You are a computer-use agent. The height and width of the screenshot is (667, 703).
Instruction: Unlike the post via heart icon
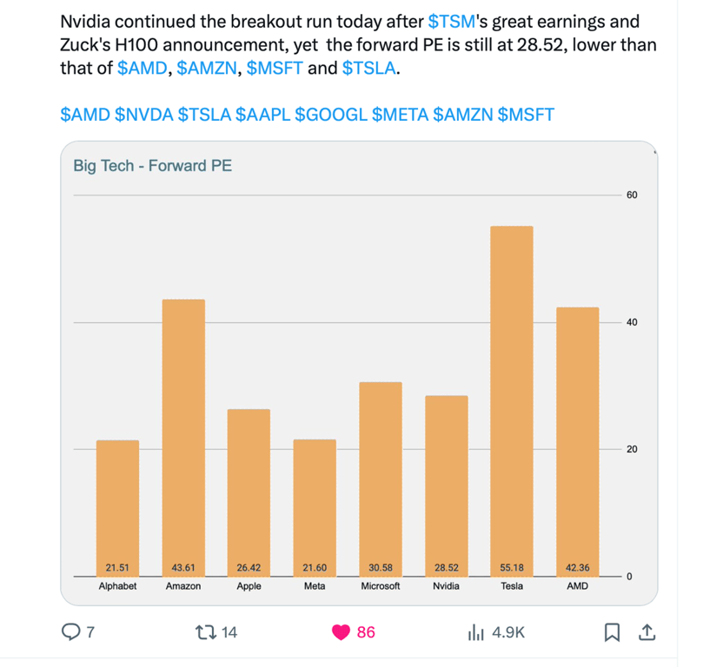point(342,631)
